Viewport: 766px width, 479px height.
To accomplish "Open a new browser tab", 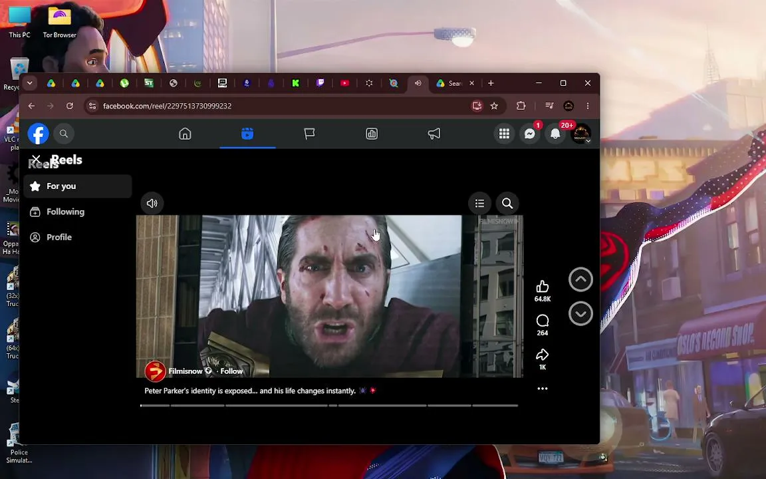I will pyautogui.click(x=491, y=83).
